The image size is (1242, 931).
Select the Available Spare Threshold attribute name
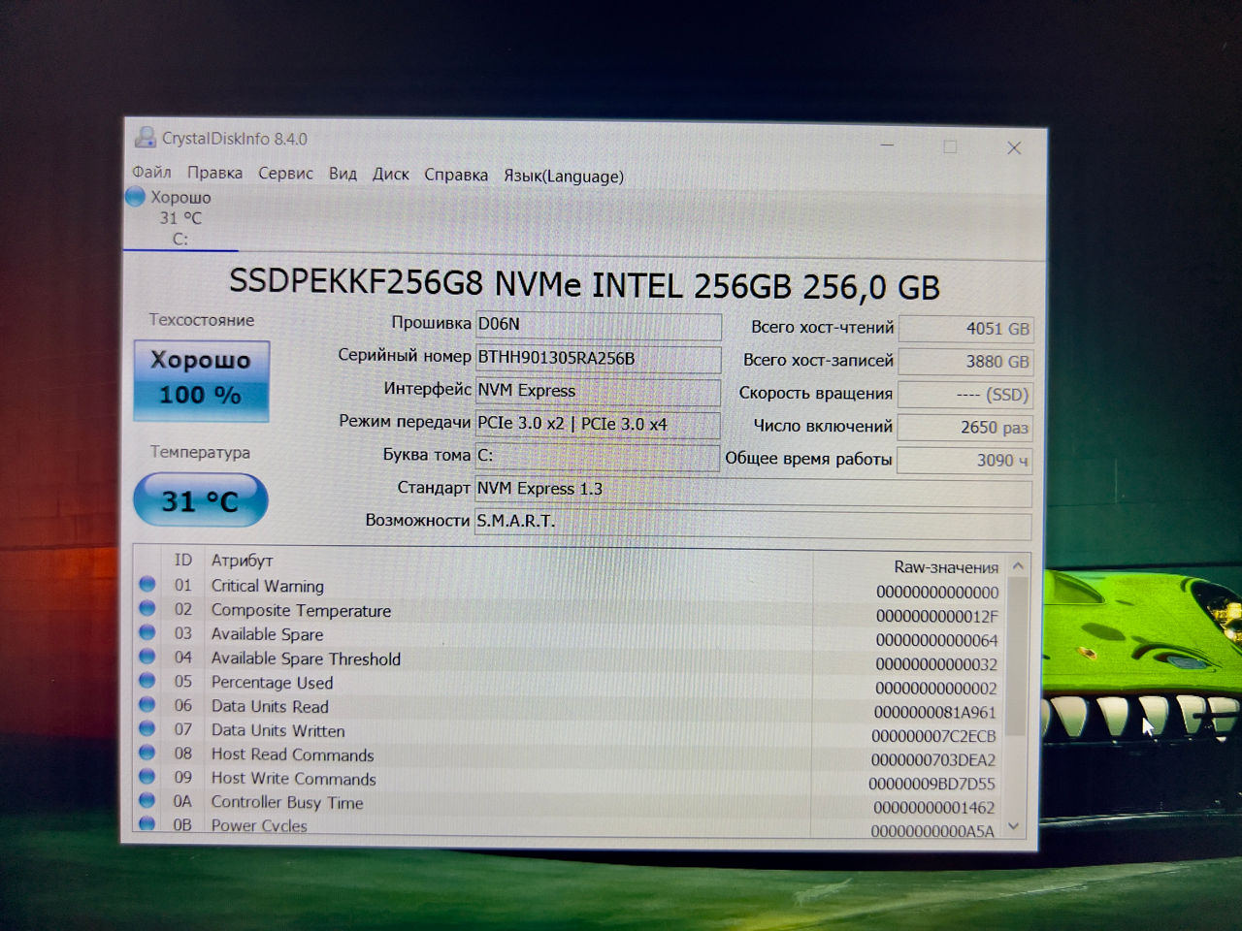point(306,658)
